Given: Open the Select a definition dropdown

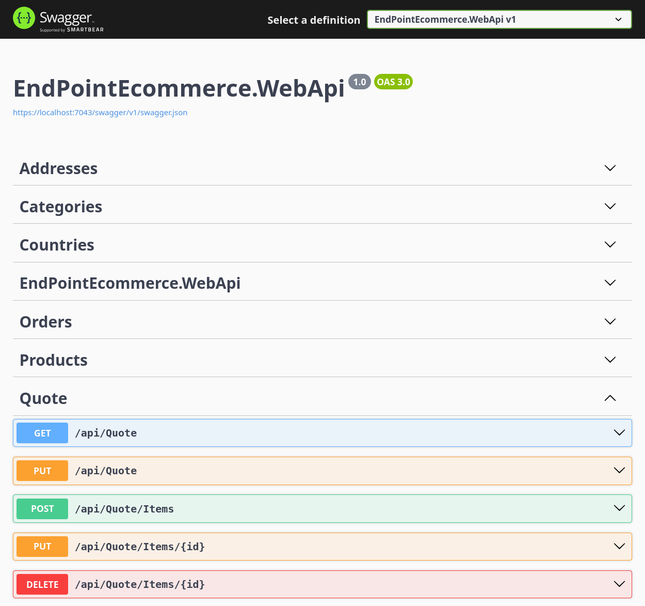Looking at the screenshot, I should [499, 20].
